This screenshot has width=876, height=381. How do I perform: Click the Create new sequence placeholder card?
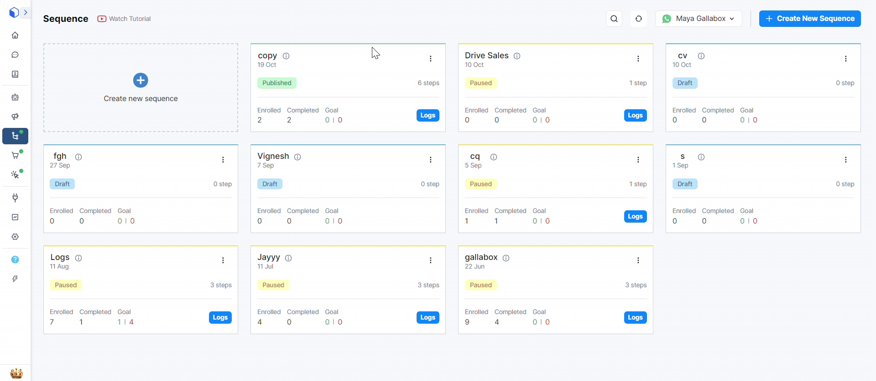click(x=141, y=88)
